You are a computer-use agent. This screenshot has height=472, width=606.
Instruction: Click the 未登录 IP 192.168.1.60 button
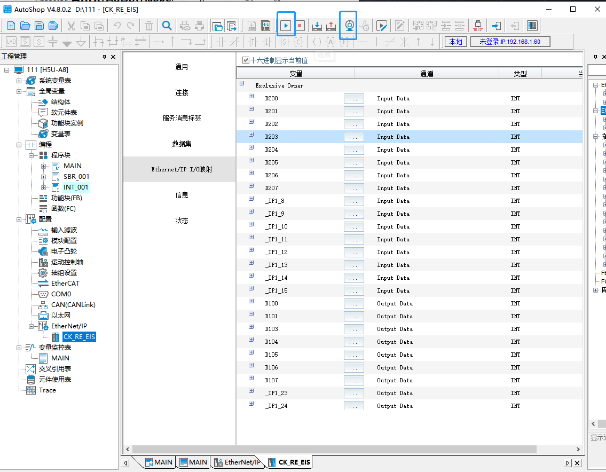tap(510, 42)
